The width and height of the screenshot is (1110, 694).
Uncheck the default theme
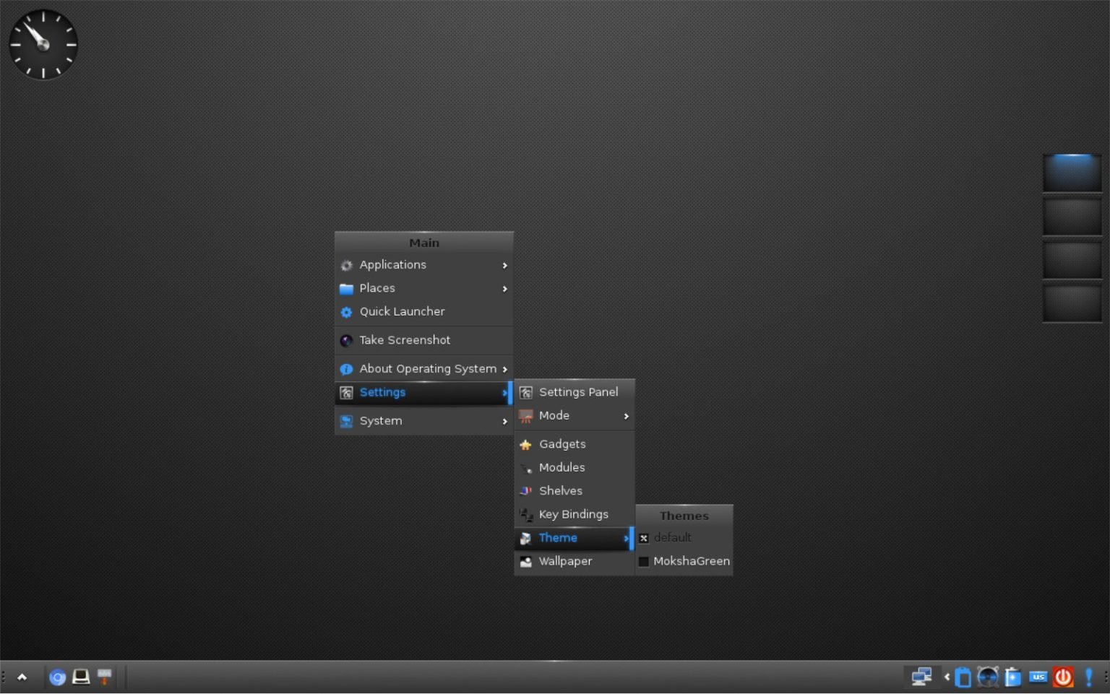[644, 538]
